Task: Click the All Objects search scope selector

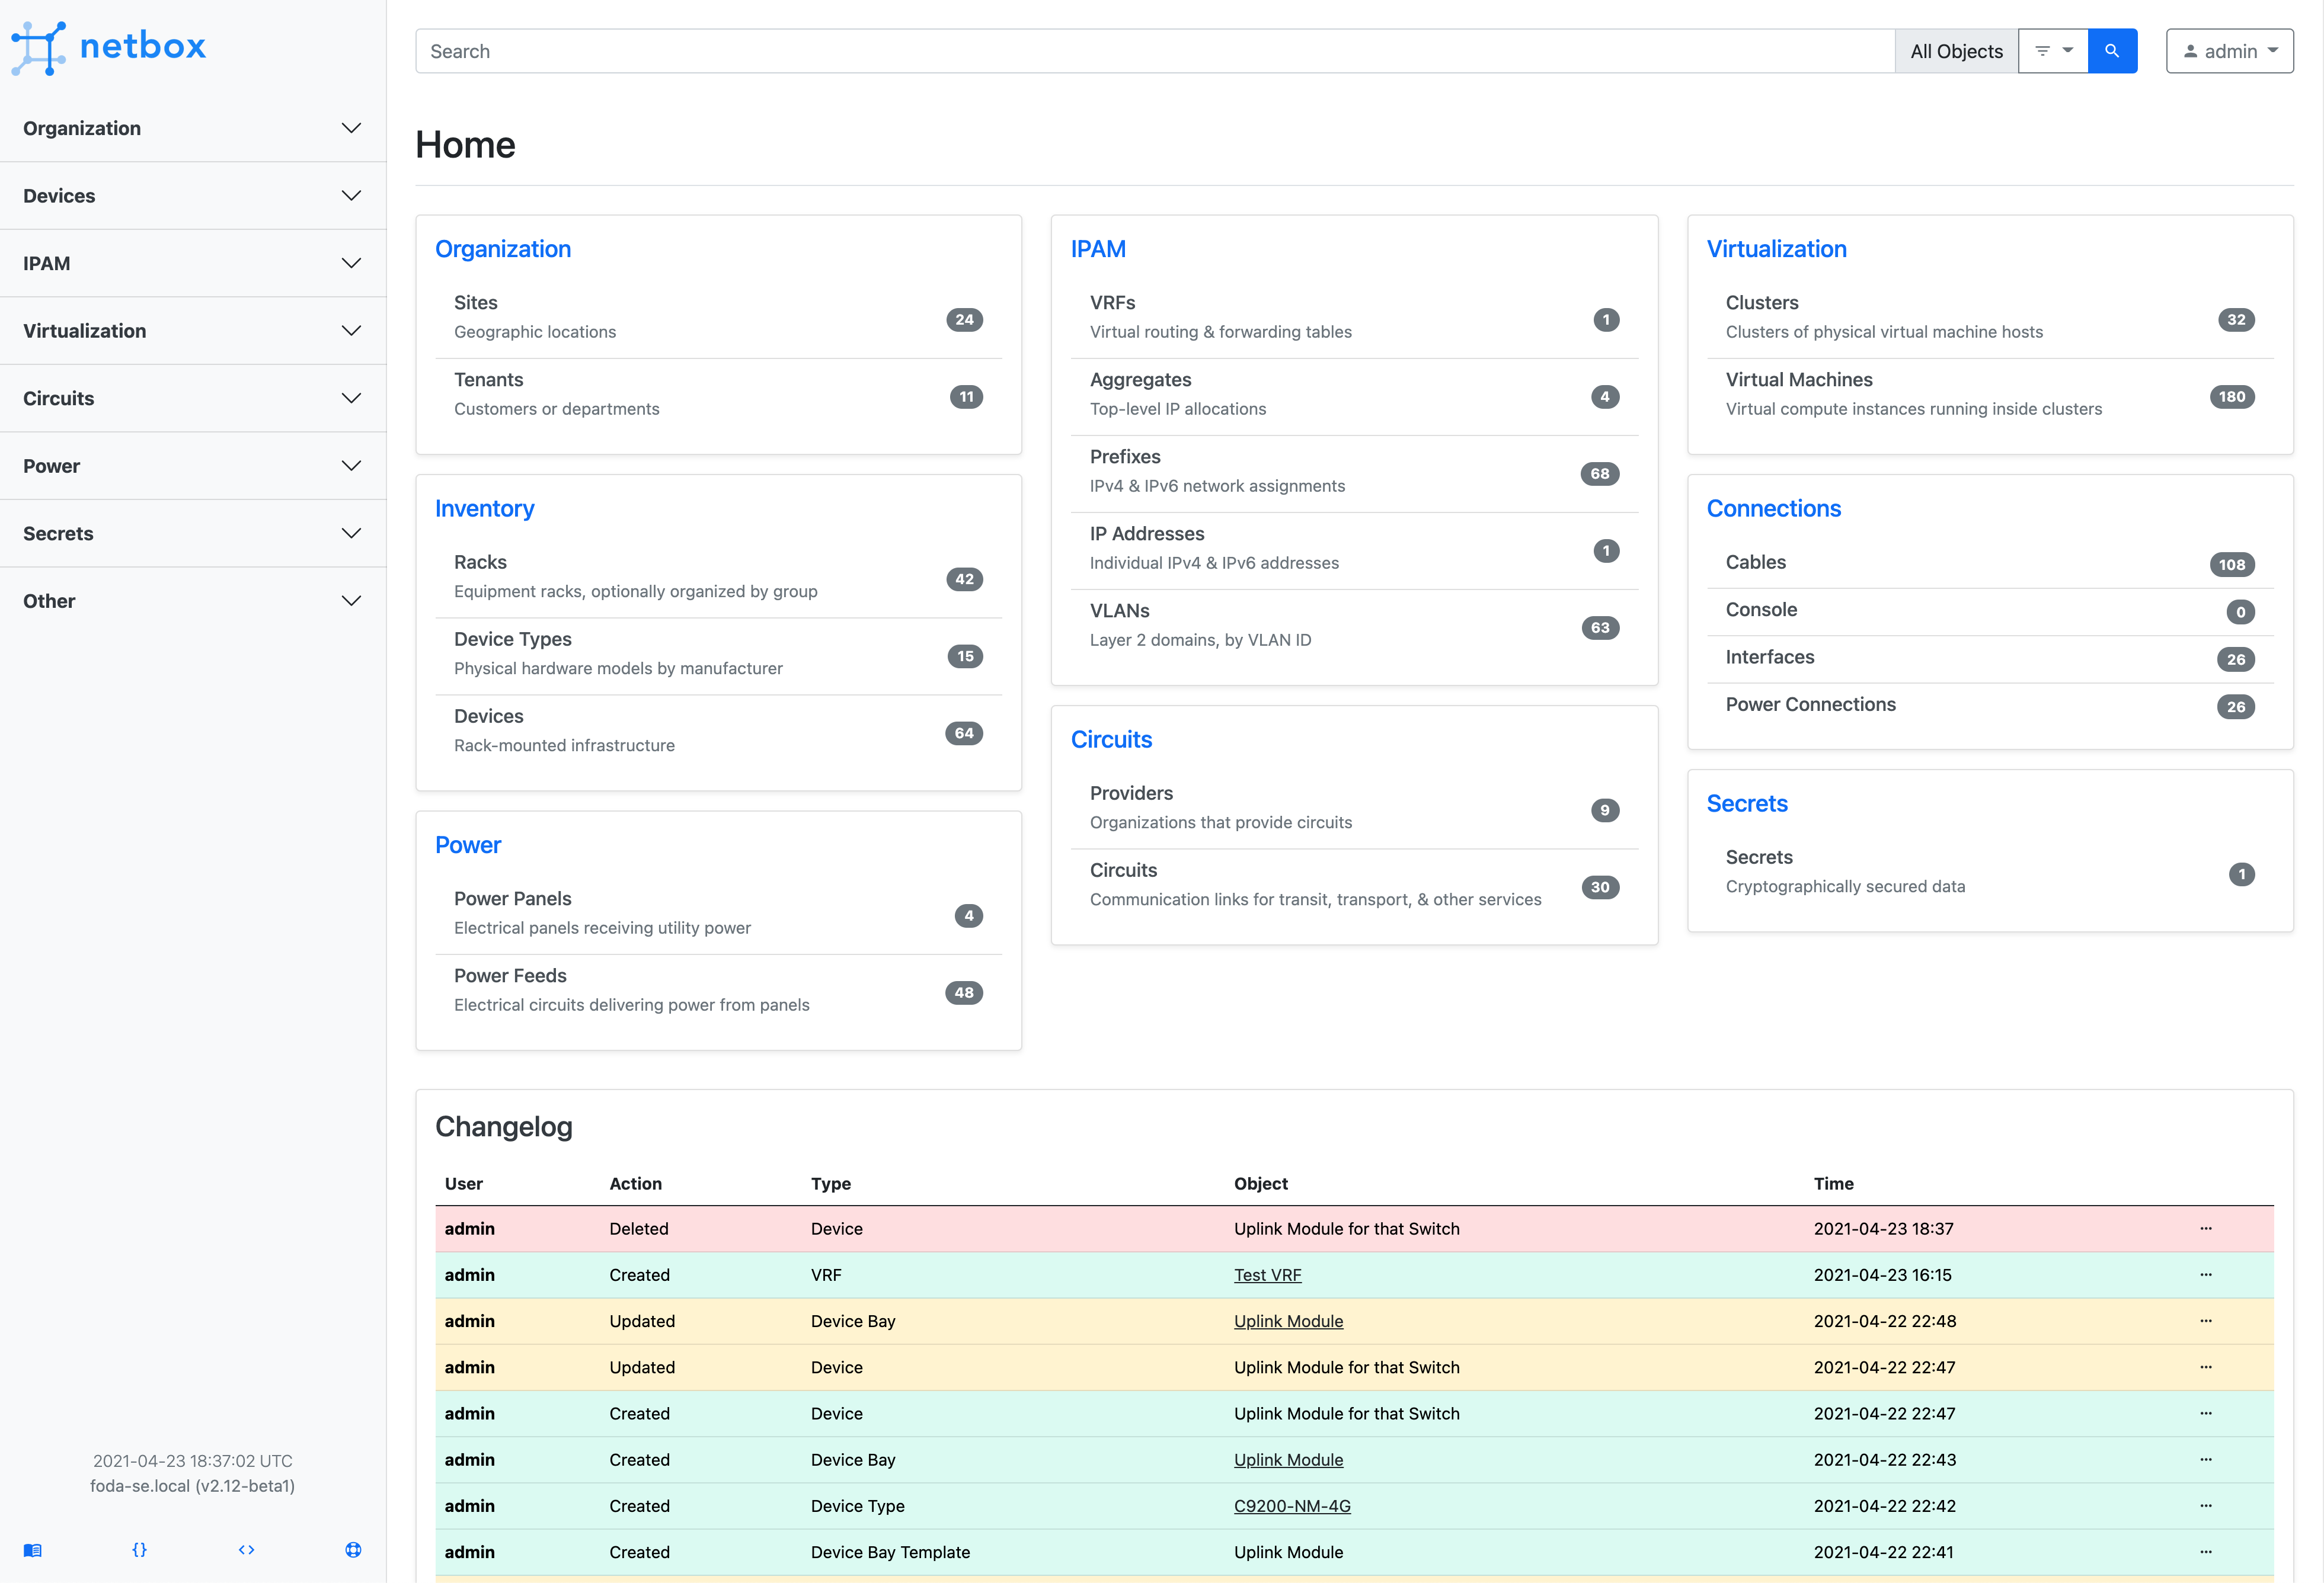Action: (1956, 50)
